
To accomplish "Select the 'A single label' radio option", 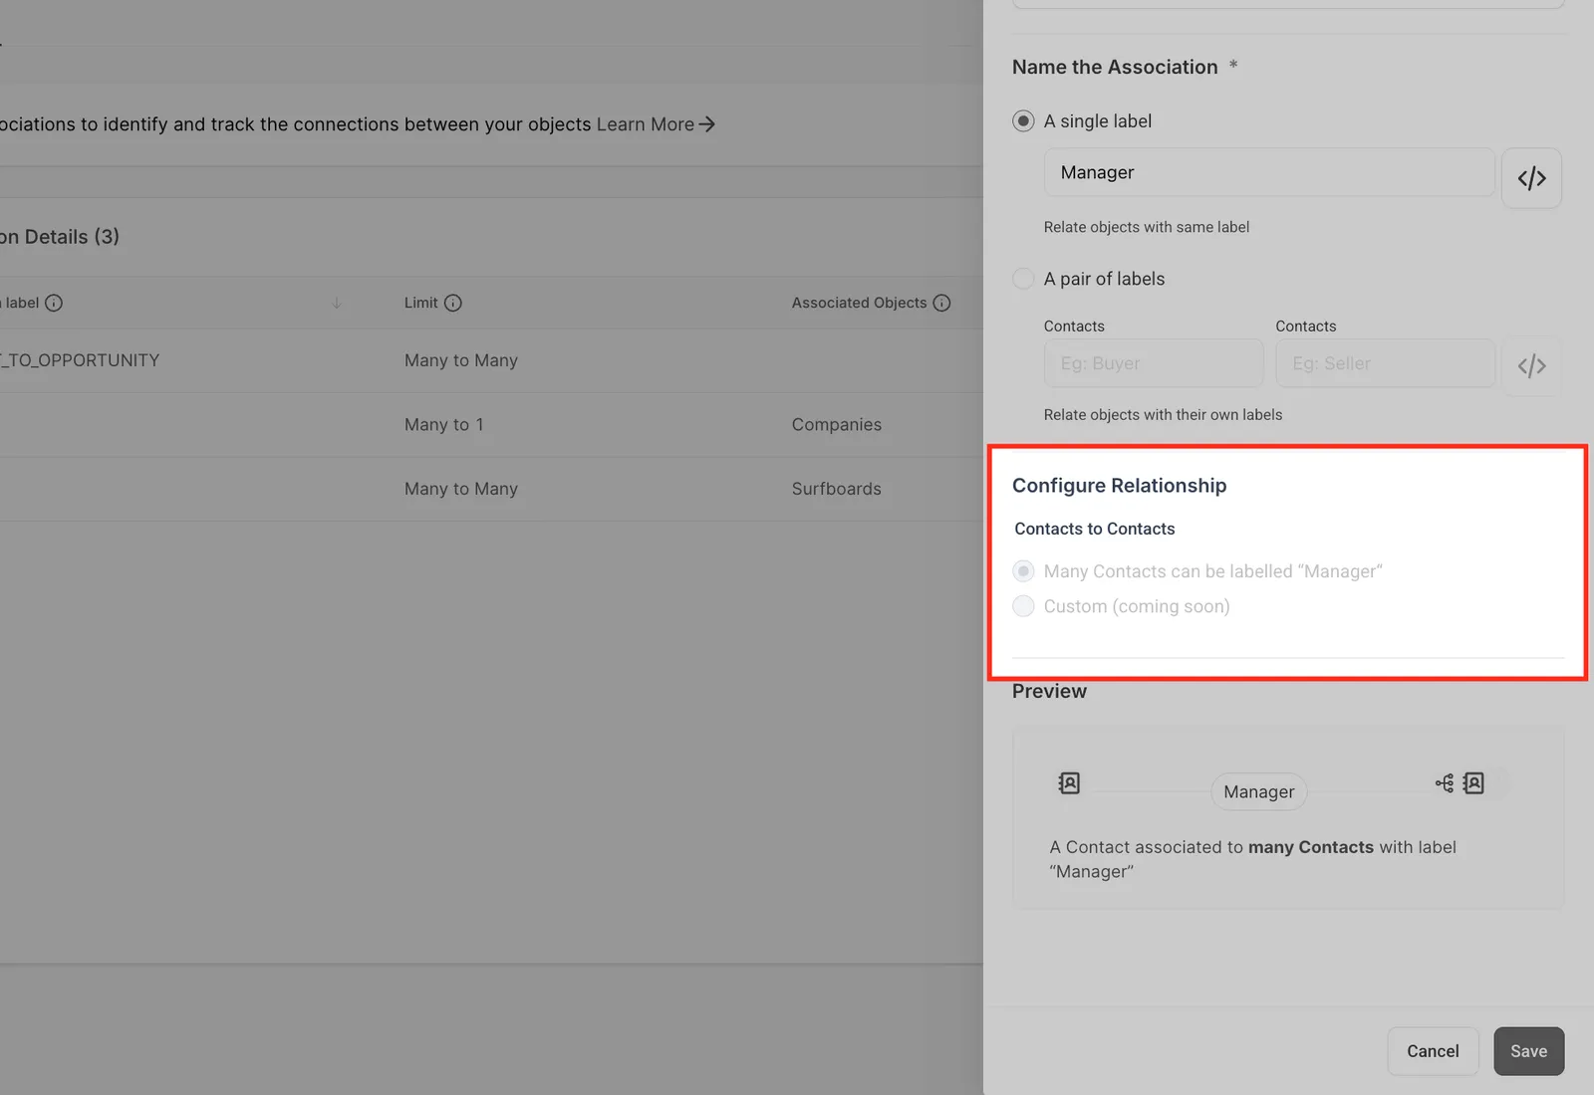I will pos(1023,120).
